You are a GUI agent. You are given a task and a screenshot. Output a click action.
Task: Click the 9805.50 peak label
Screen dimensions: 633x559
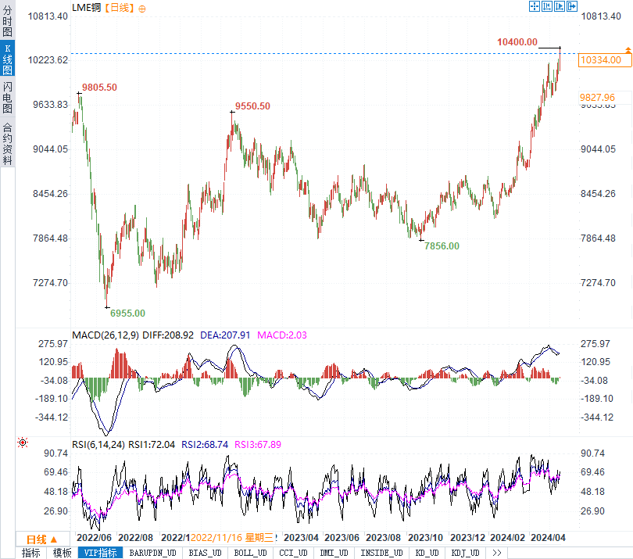99,88
